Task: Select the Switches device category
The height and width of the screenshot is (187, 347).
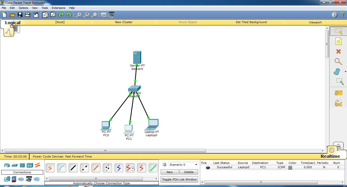Action: click(14, 165)
